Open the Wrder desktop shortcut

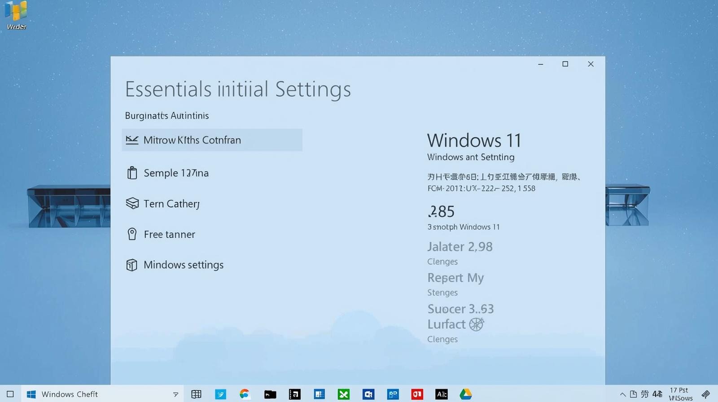16,15
